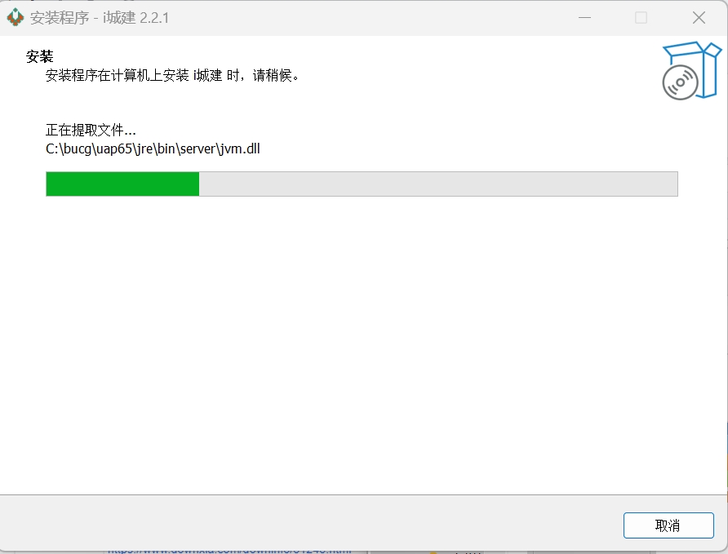Click the gray CD disc icon

coord(680,83)
